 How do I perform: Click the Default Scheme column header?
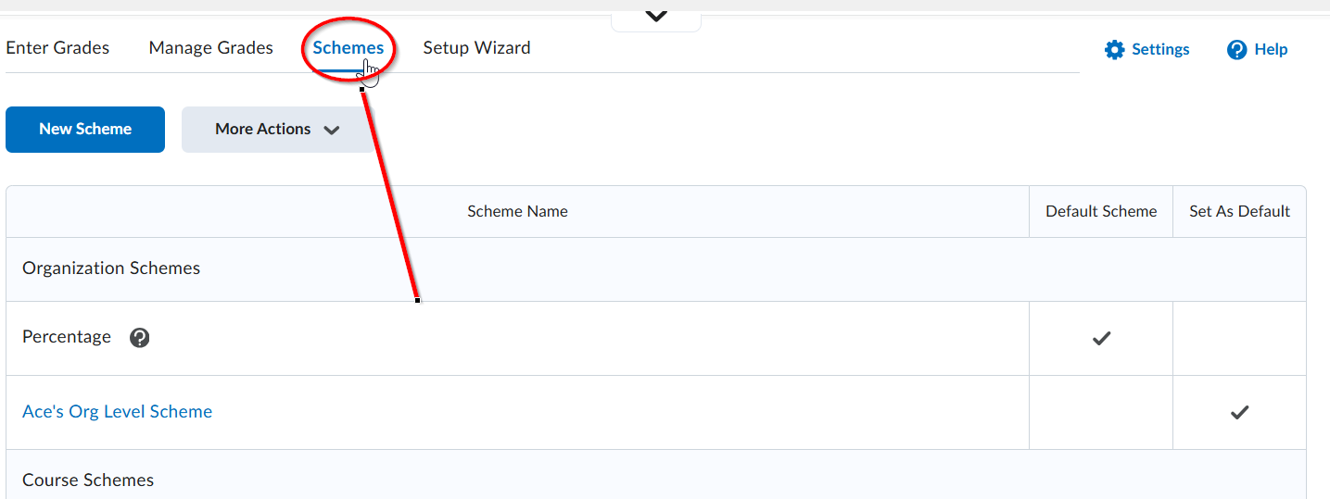coord(1101,211)
